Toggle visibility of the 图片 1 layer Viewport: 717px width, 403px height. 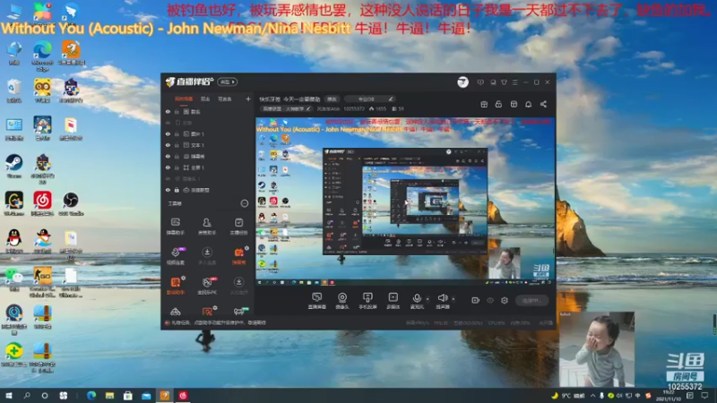pyautogui.click(x=168, y=133)
